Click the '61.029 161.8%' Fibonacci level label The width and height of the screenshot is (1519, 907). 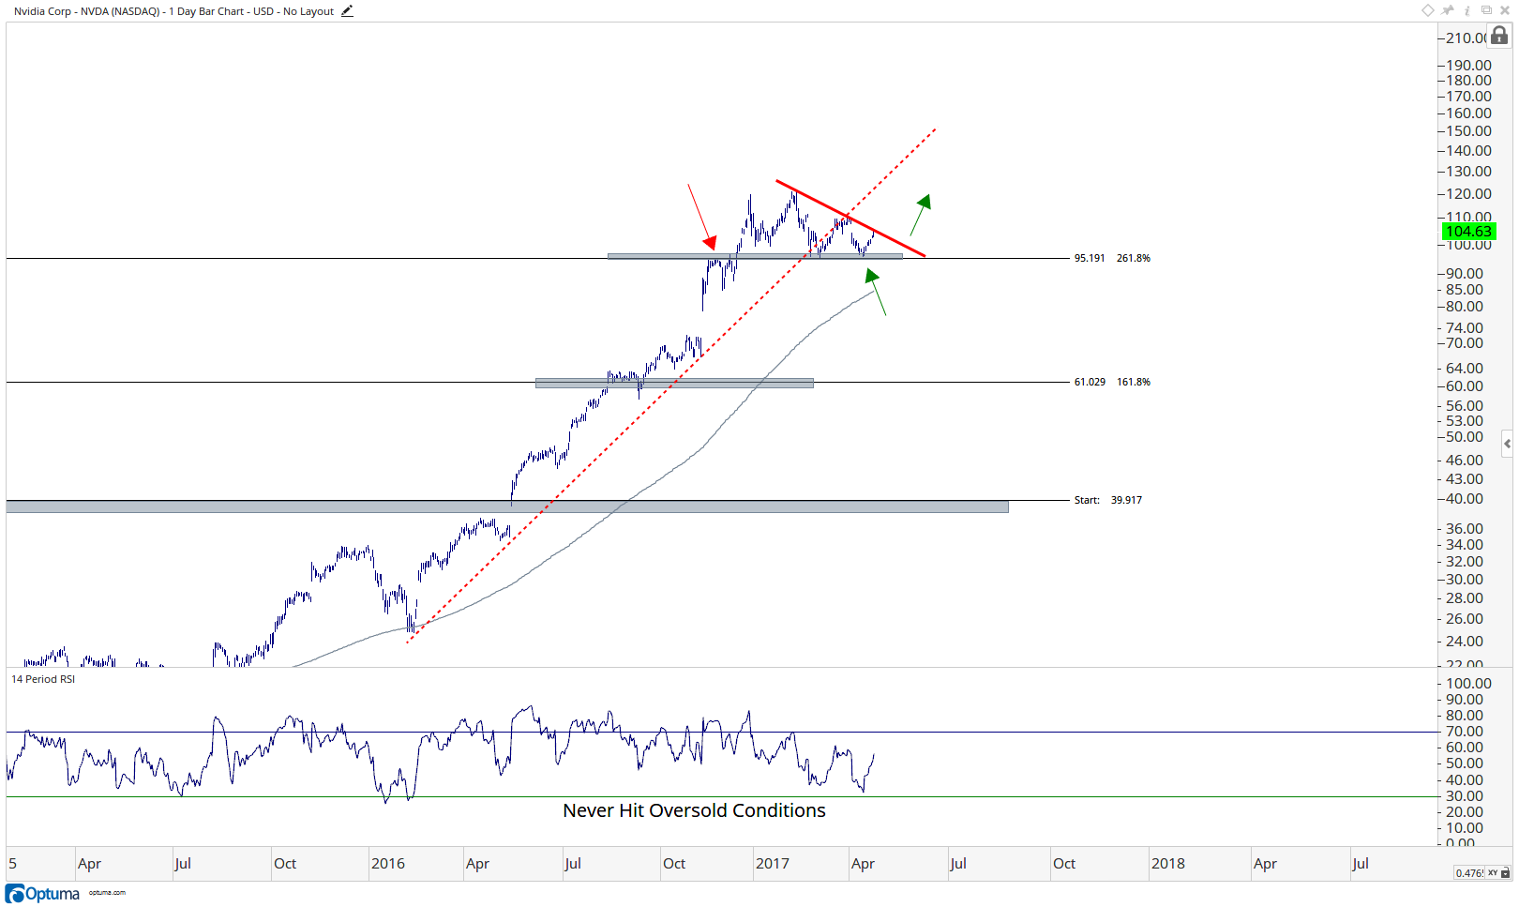(x=1112, y=382)
